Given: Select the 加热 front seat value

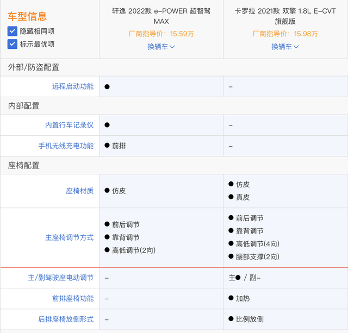Looking at the screenshot, I should [243, 299].
